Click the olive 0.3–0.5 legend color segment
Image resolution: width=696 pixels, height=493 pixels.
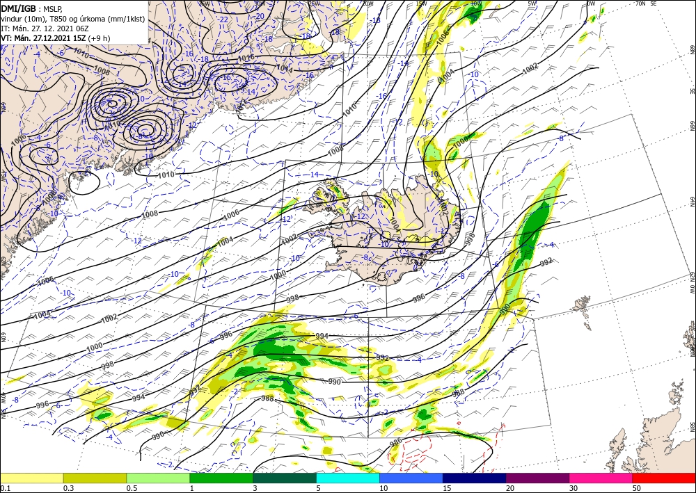95,478
